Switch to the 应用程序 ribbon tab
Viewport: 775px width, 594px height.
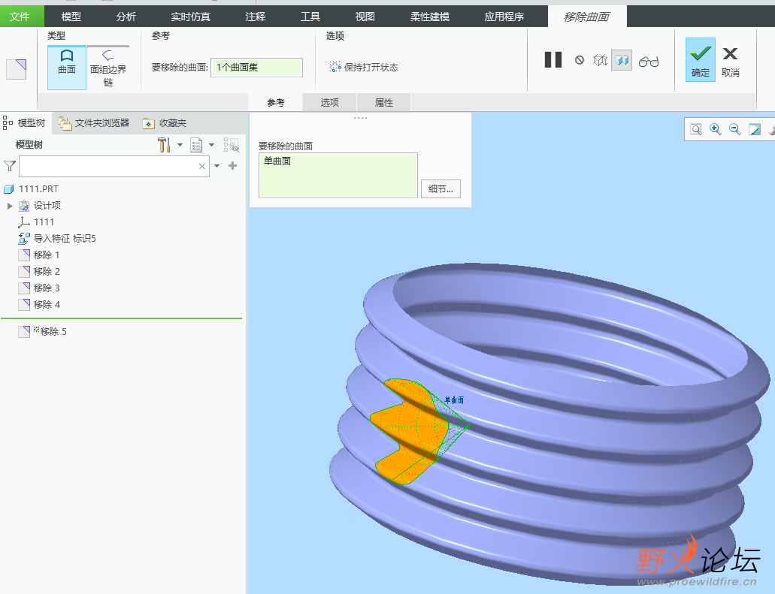504,17
